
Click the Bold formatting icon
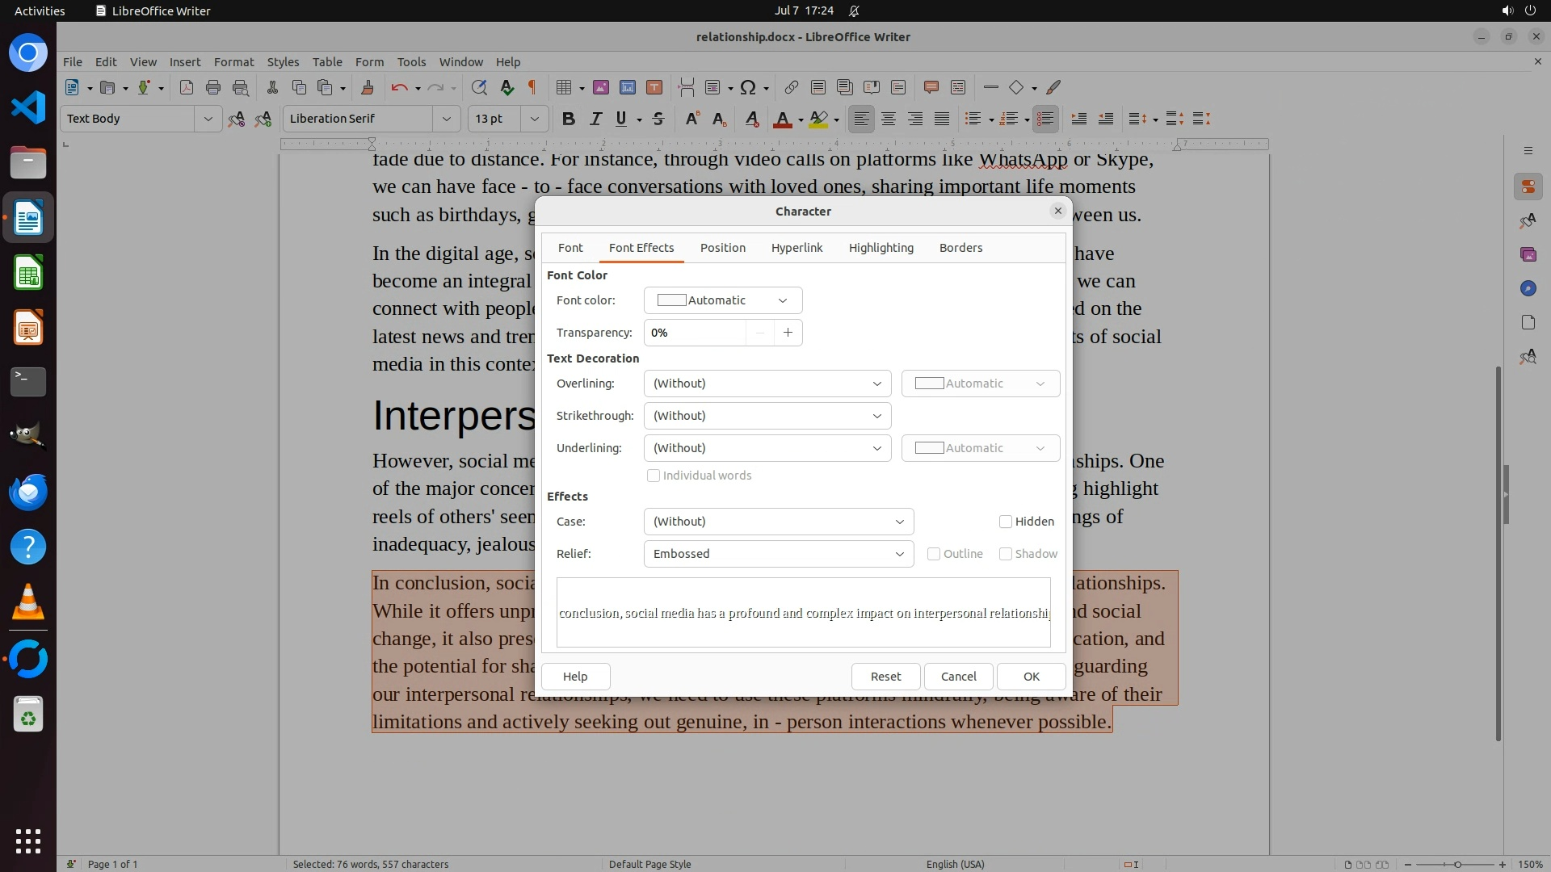568,119
